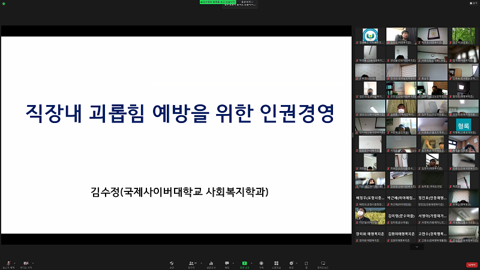Open the Whiteboard button
Image resolution: width=480 pixels, height=270 pixels.
coord(323,265)
